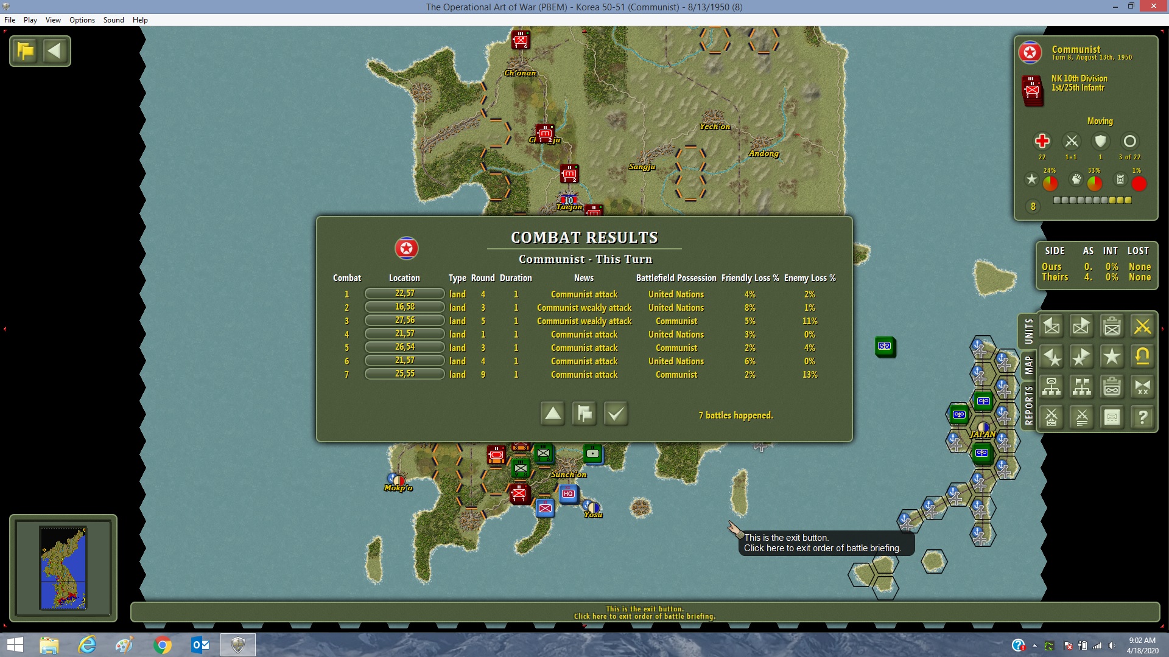The height and width of the screenshot is (657, 1169).
Task: Click the flag button in Combat Results
Action: click(584, 414)
